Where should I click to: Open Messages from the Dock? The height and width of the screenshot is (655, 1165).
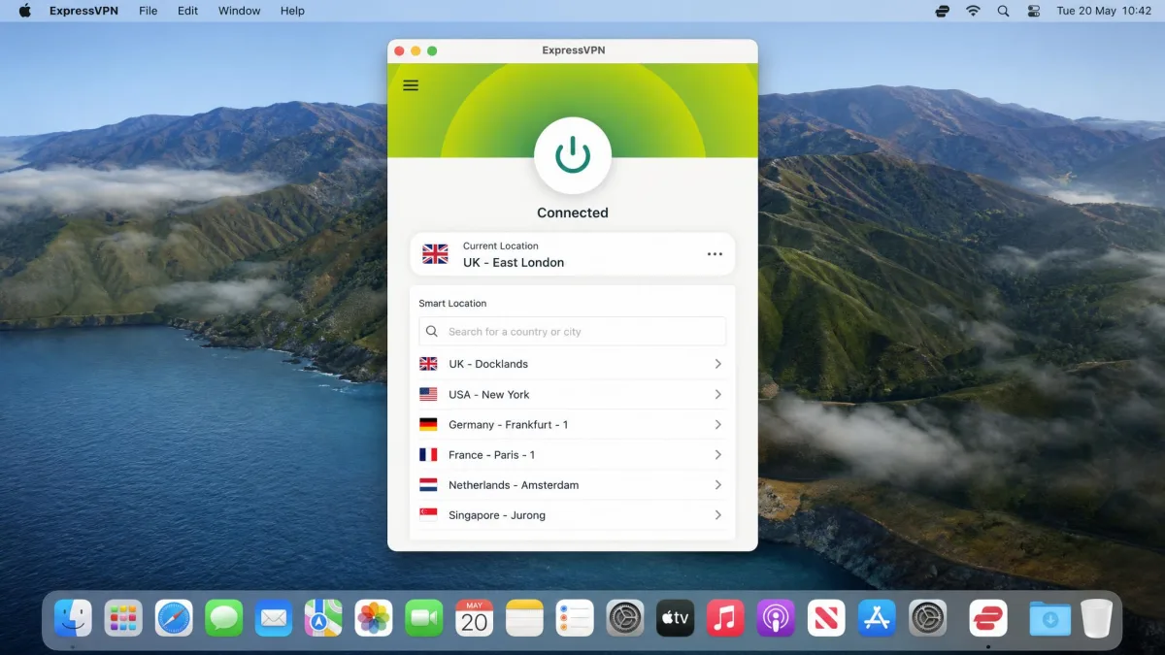point(224,618)
